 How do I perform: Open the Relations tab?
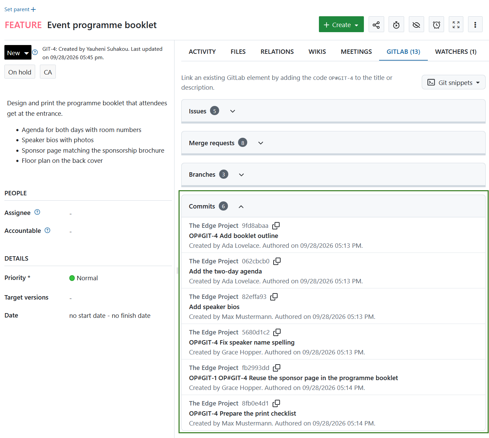pos(277,51)
